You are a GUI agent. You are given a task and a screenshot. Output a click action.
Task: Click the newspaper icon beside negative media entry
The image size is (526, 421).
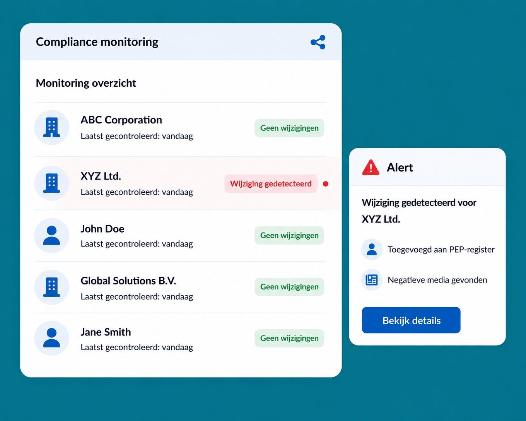pyautogui.click(x=372, y=279)
